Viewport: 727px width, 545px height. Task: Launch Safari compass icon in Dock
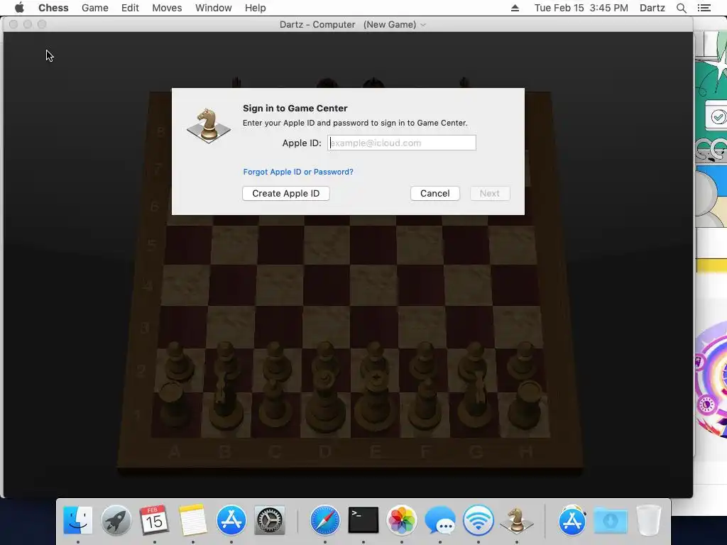324,520
